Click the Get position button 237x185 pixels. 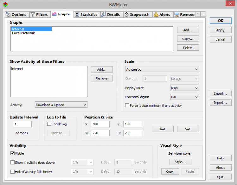coord(163,129)
